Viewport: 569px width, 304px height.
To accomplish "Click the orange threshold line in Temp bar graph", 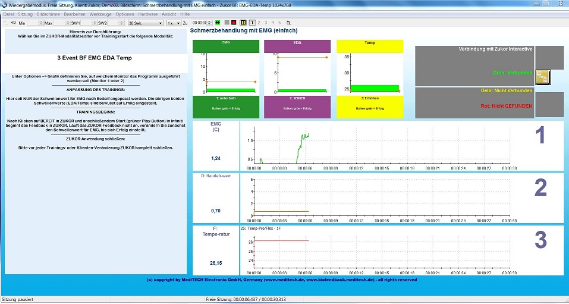I will [375, 91].
